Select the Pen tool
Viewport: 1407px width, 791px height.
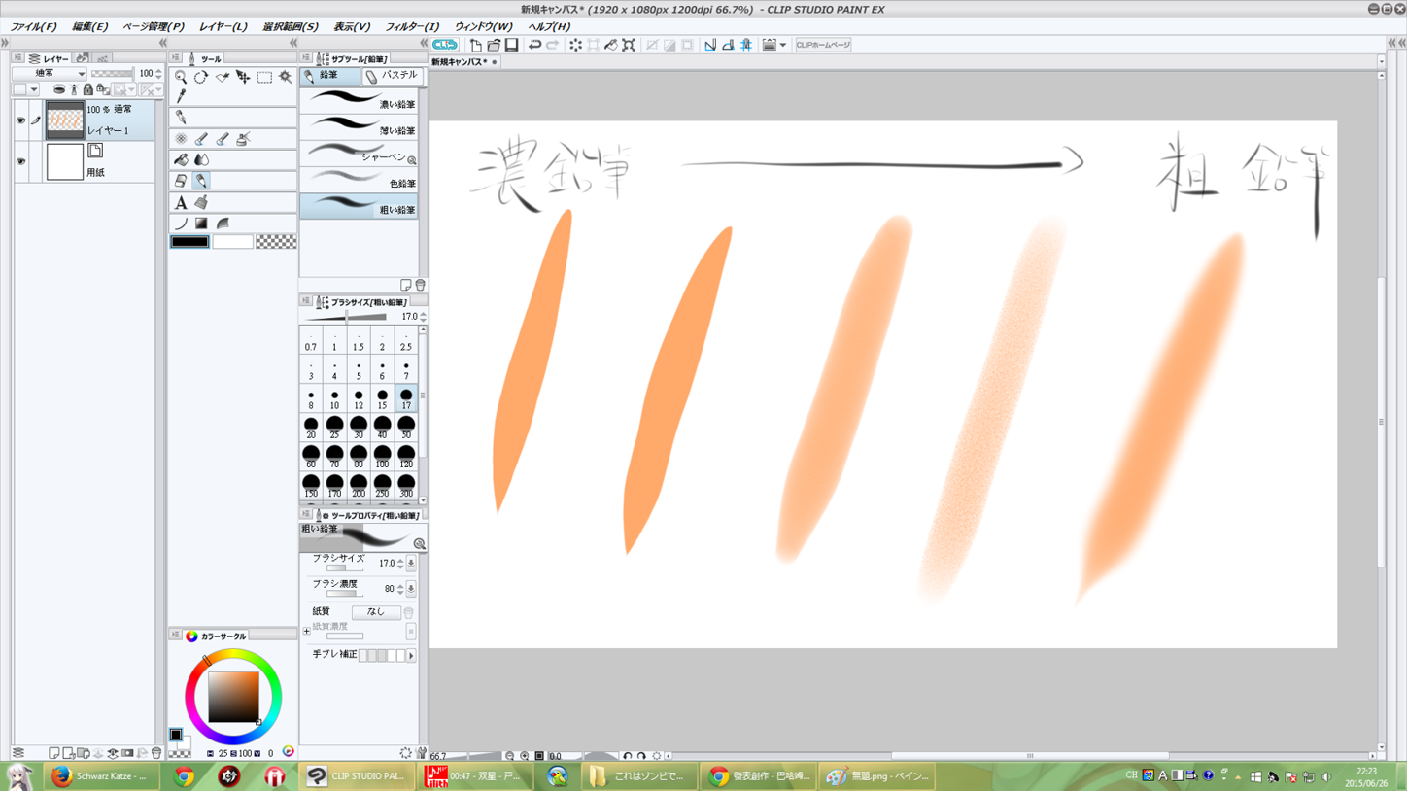tap(181, 118)
